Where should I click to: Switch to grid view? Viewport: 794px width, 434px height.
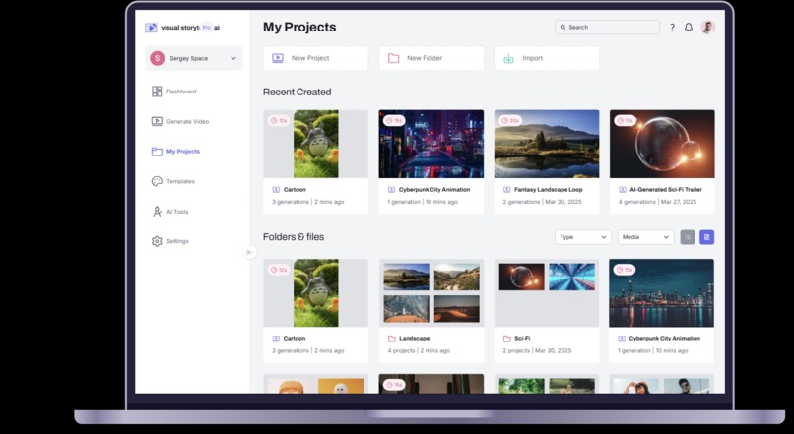coord(707,237)
